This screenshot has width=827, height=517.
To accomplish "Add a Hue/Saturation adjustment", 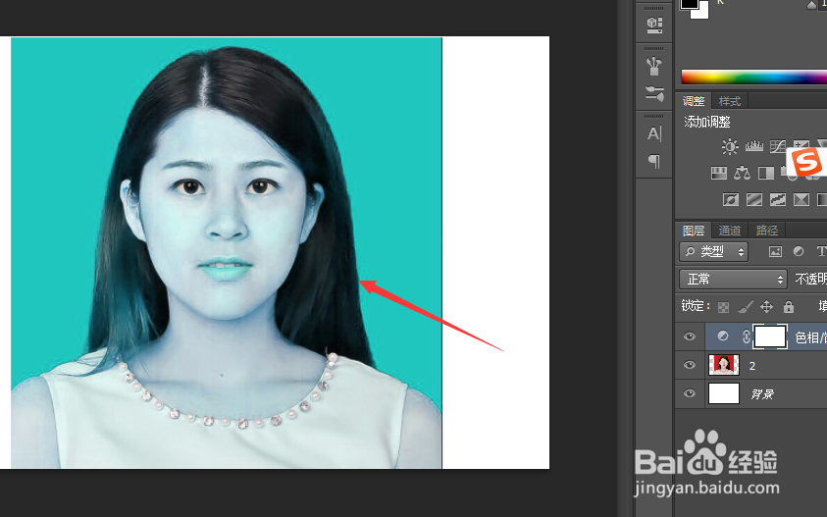I will pos(719,173).
